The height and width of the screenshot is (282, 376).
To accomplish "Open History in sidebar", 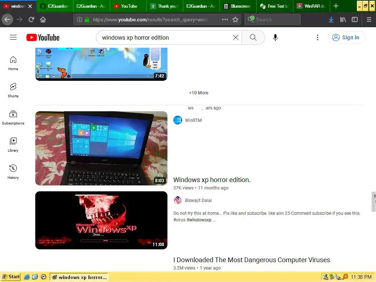I will 13,172.
